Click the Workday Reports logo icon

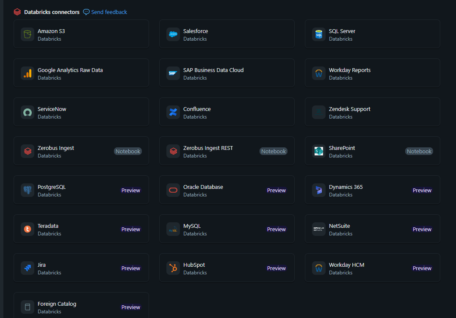point(319,73)
